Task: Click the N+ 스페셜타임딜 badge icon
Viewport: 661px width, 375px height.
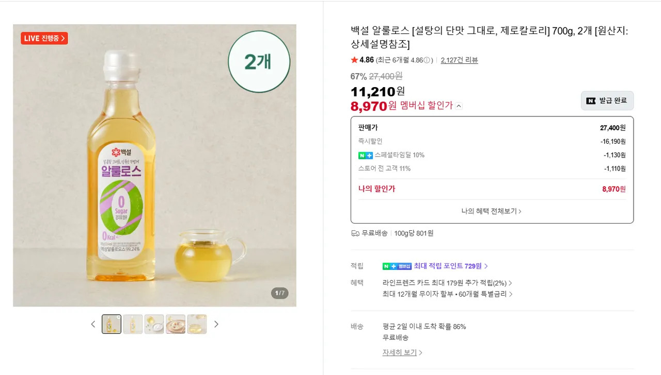Action: 365,155
